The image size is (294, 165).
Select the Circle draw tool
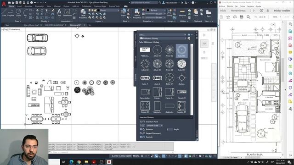click(18, 13)
